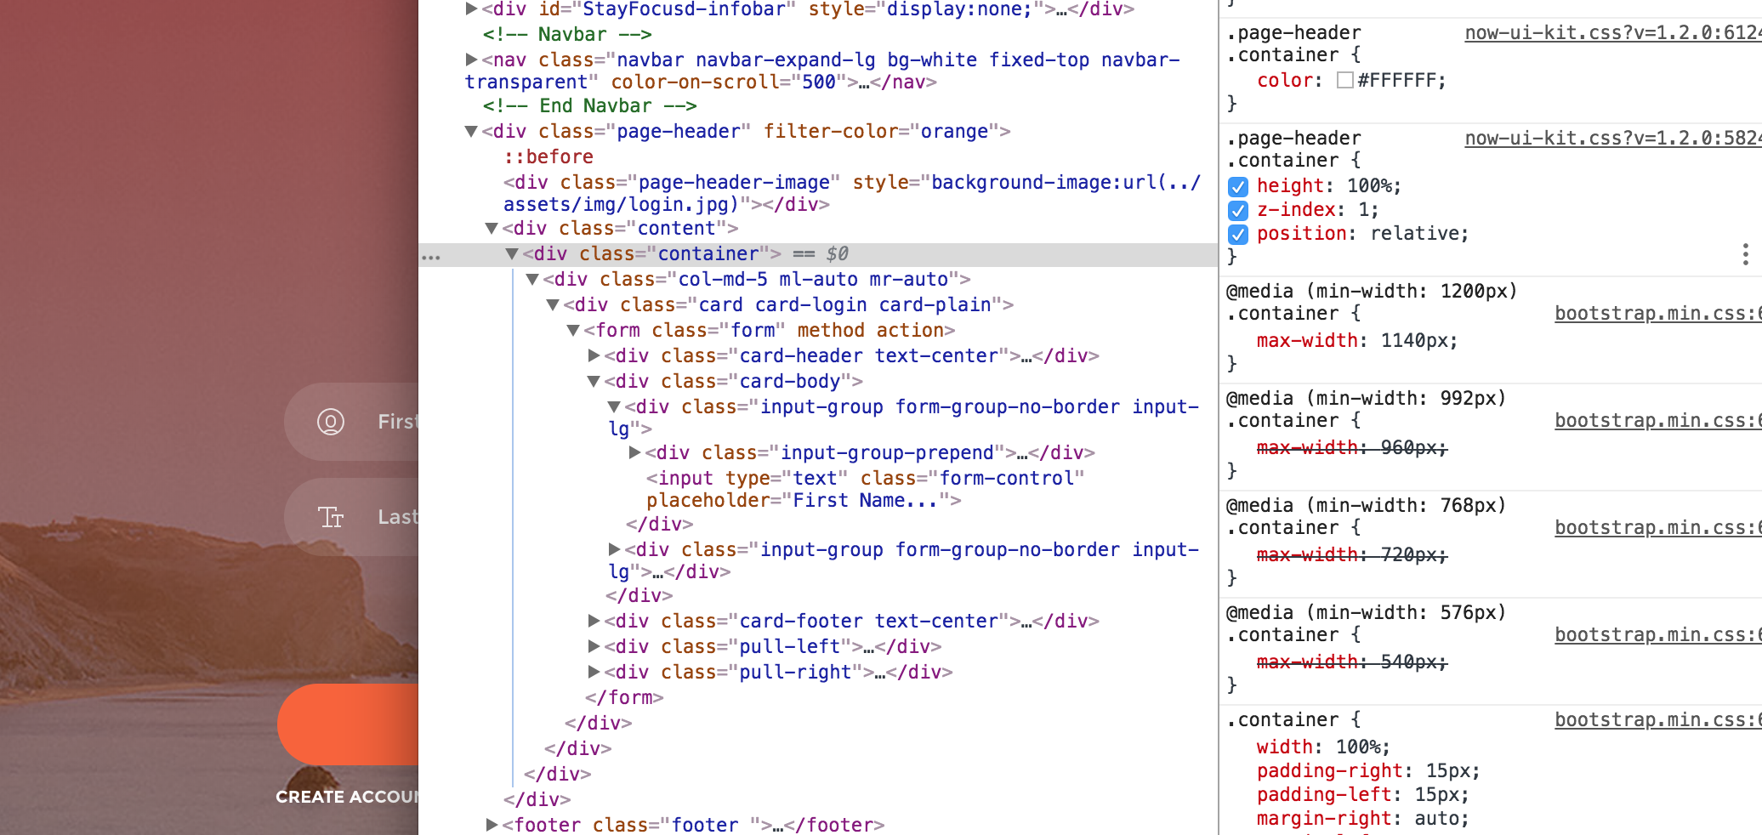Uncheck the height: 100% property checkbox

tap(1238, 186)
